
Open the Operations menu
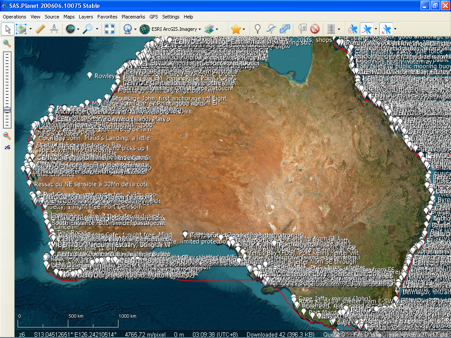pos(15,17)
